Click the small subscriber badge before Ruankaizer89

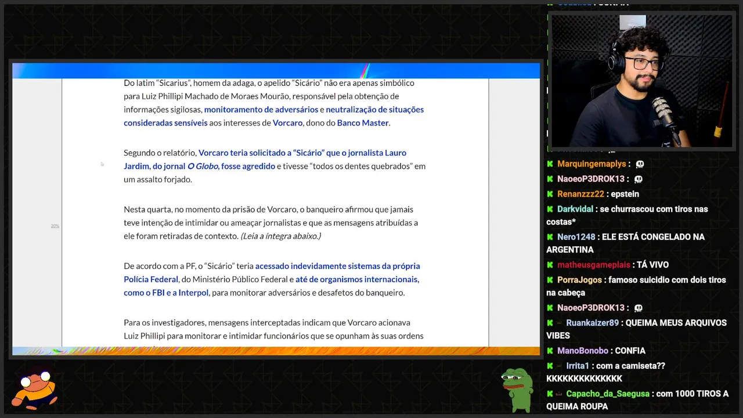pos(560,323)
